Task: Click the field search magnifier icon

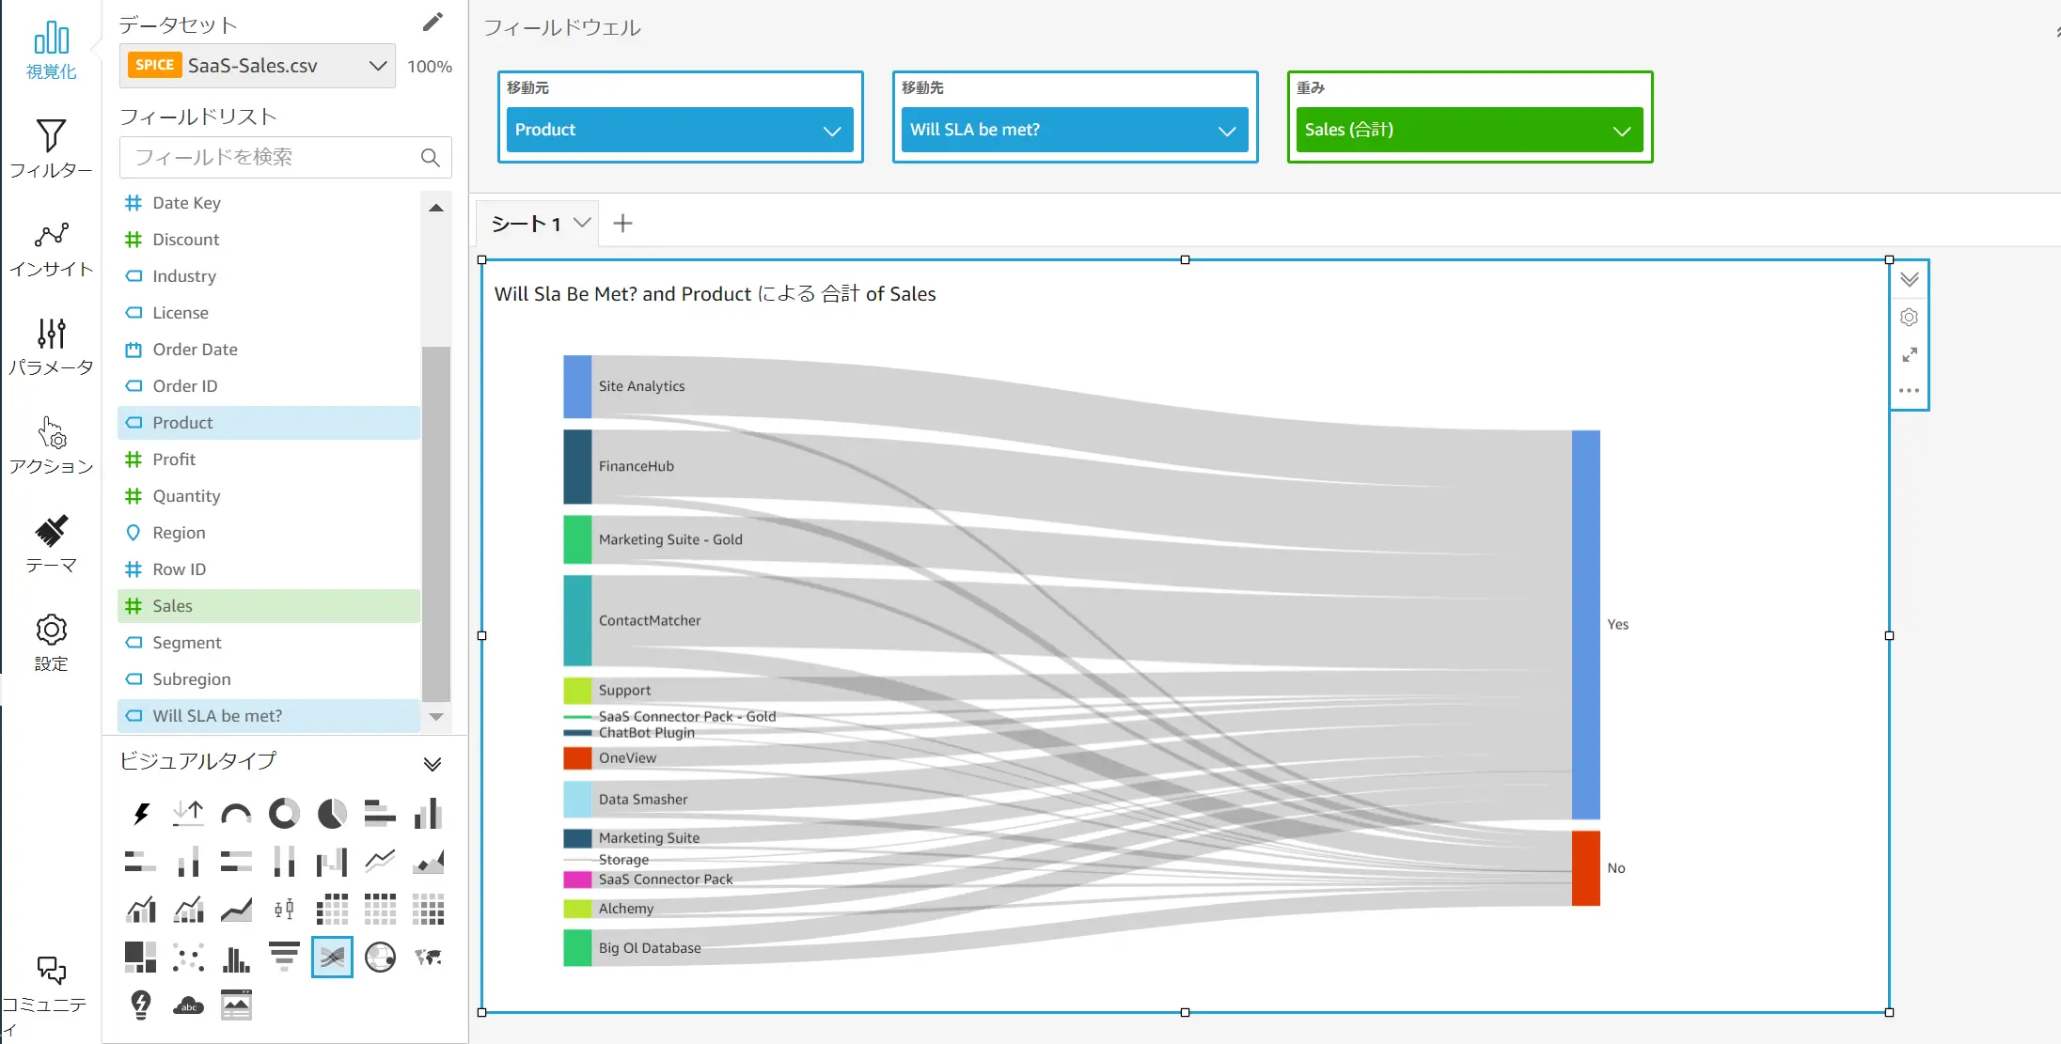Action: [x=431, y=158]
